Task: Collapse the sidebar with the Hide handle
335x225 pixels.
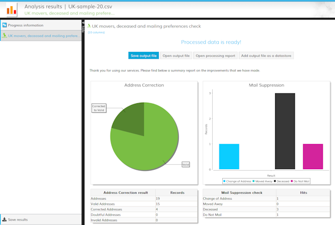Action: (x=83, y=27)
